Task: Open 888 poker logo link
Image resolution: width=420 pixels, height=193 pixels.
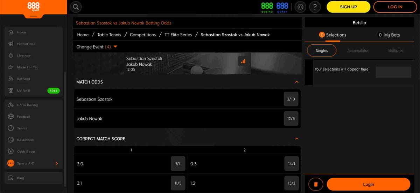Action: pos(282,7)
